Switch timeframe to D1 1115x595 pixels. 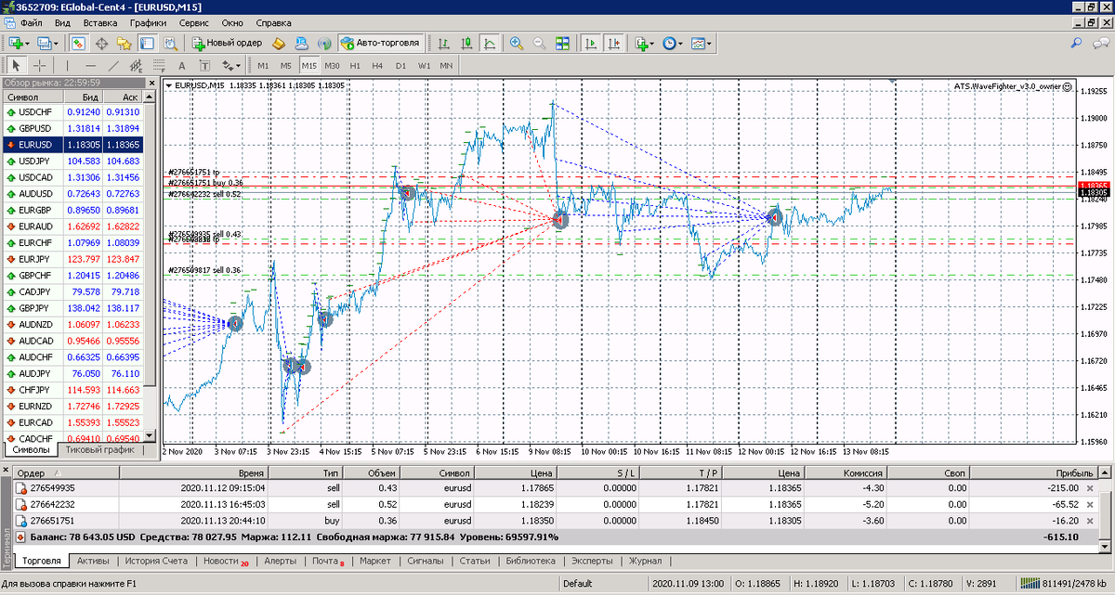(400, 66)
